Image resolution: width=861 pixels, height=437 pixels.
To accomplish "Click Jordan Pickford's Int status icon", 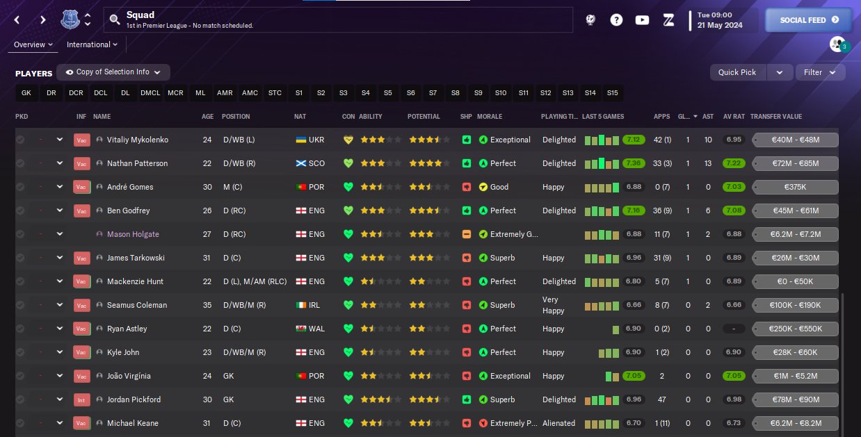I will [x=81, y=399].
